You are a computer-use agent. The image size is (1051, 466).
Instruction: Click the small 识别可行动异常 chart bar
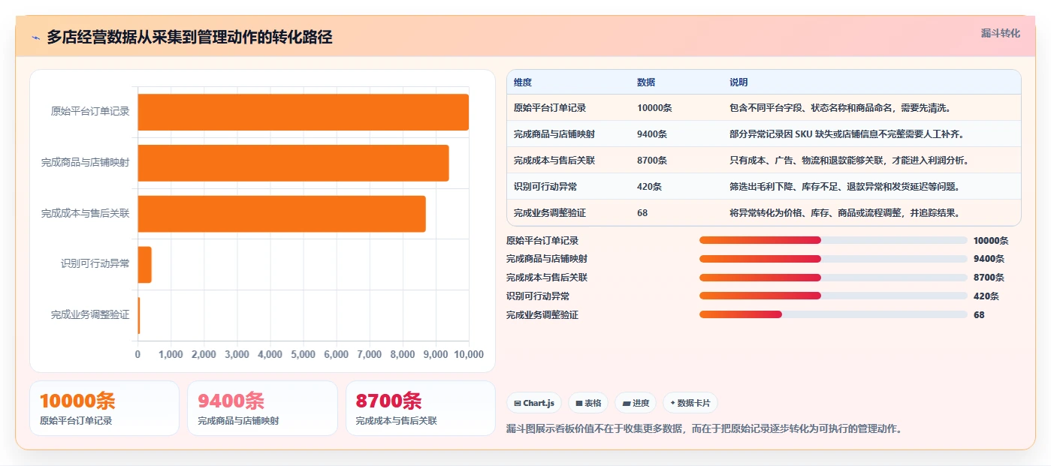tap(144, 265)
